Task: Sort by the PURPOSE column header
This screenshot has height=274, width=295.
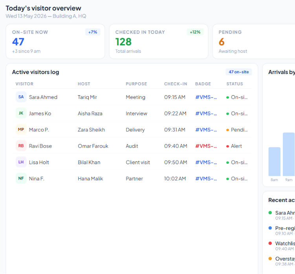Action: (x=136, y=84)
